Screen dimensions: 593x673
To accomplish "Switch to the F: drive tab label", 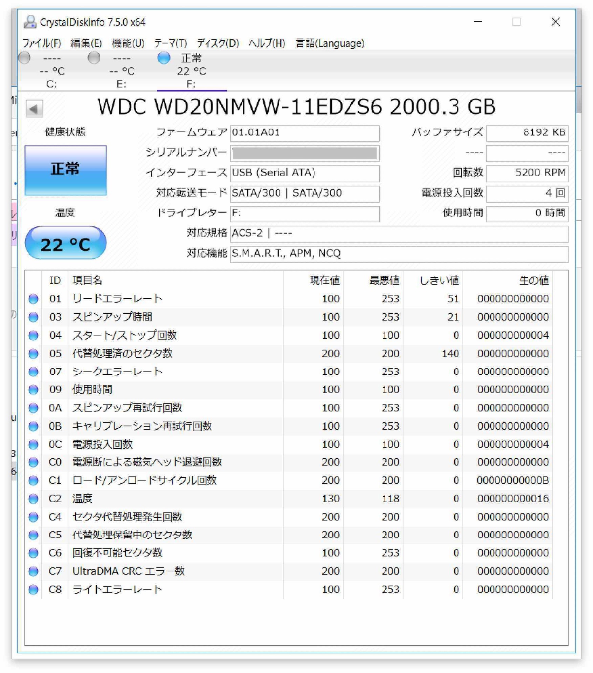I will click(x=191, y=84).
